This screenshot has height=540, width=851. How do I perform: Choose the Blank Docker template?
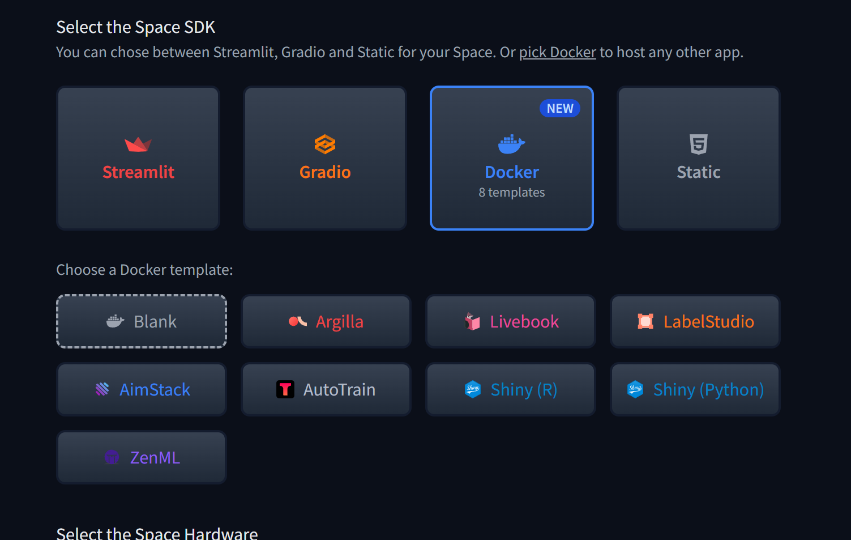(142, 321)
